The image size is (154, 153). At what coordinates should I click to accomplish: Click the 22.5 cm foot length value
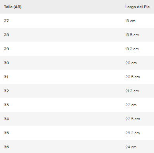pyautogui.click(x=133, y=119)
